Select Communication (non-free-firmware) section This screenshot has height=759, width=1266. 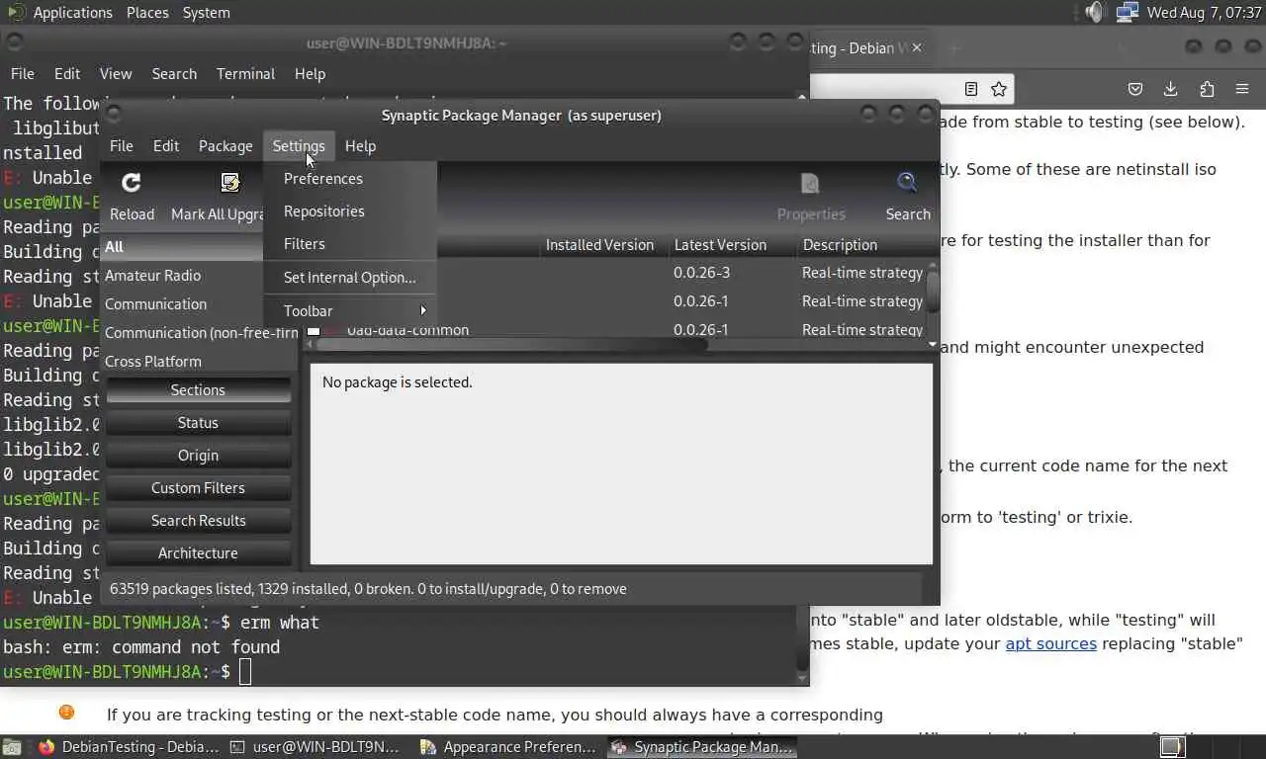201,333
